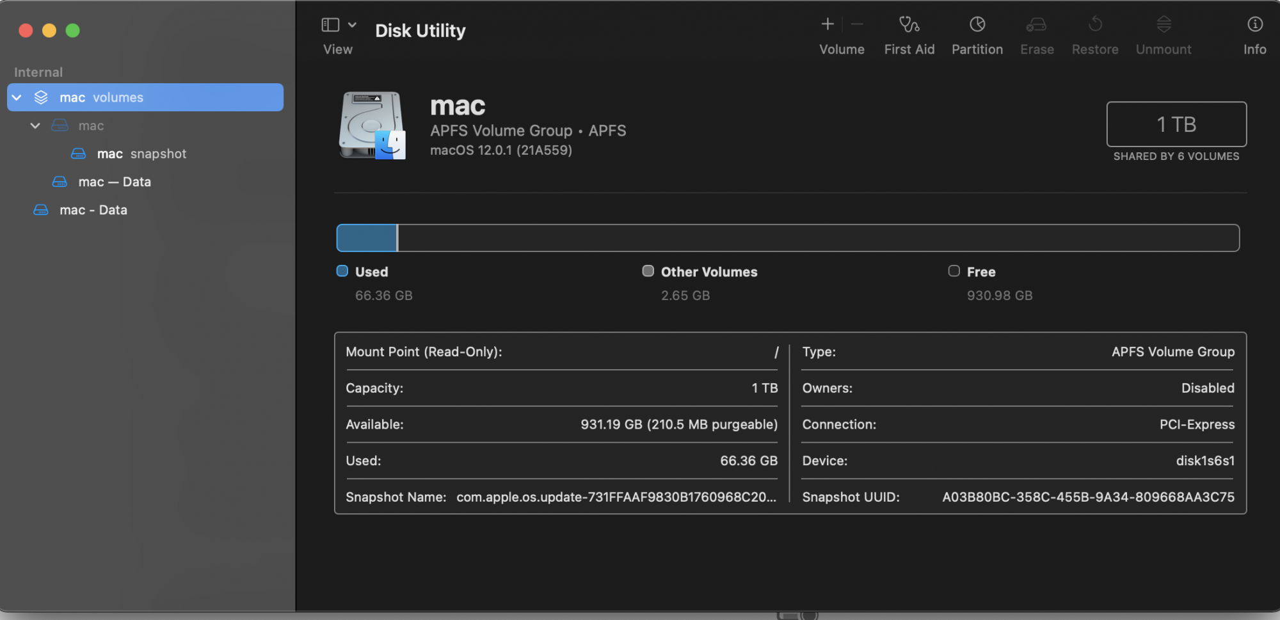Click the 'SHARED BY 6 VOLUMES' caption
This screenshot has height=620, width=1280.
click(1176, 156)
